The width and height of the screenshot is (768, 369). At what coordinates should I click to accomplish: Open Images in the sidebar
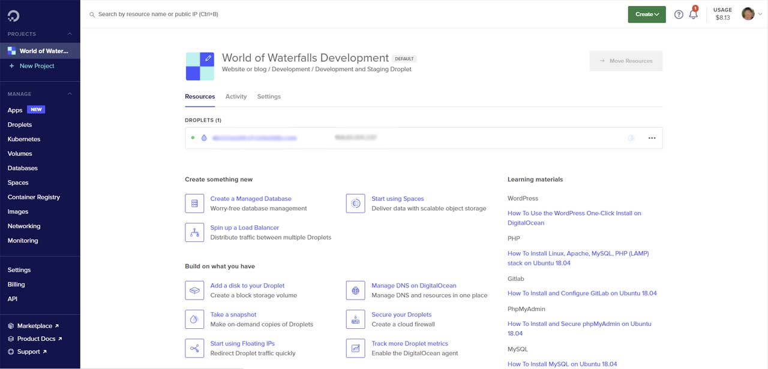tap(18, 211)
